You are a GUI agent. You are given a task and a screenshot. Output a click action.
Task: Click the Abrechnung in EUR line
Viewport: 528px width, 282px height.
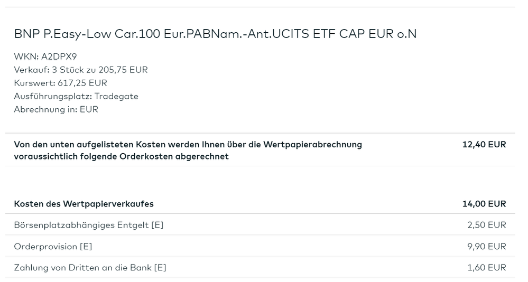click(56, 109)
